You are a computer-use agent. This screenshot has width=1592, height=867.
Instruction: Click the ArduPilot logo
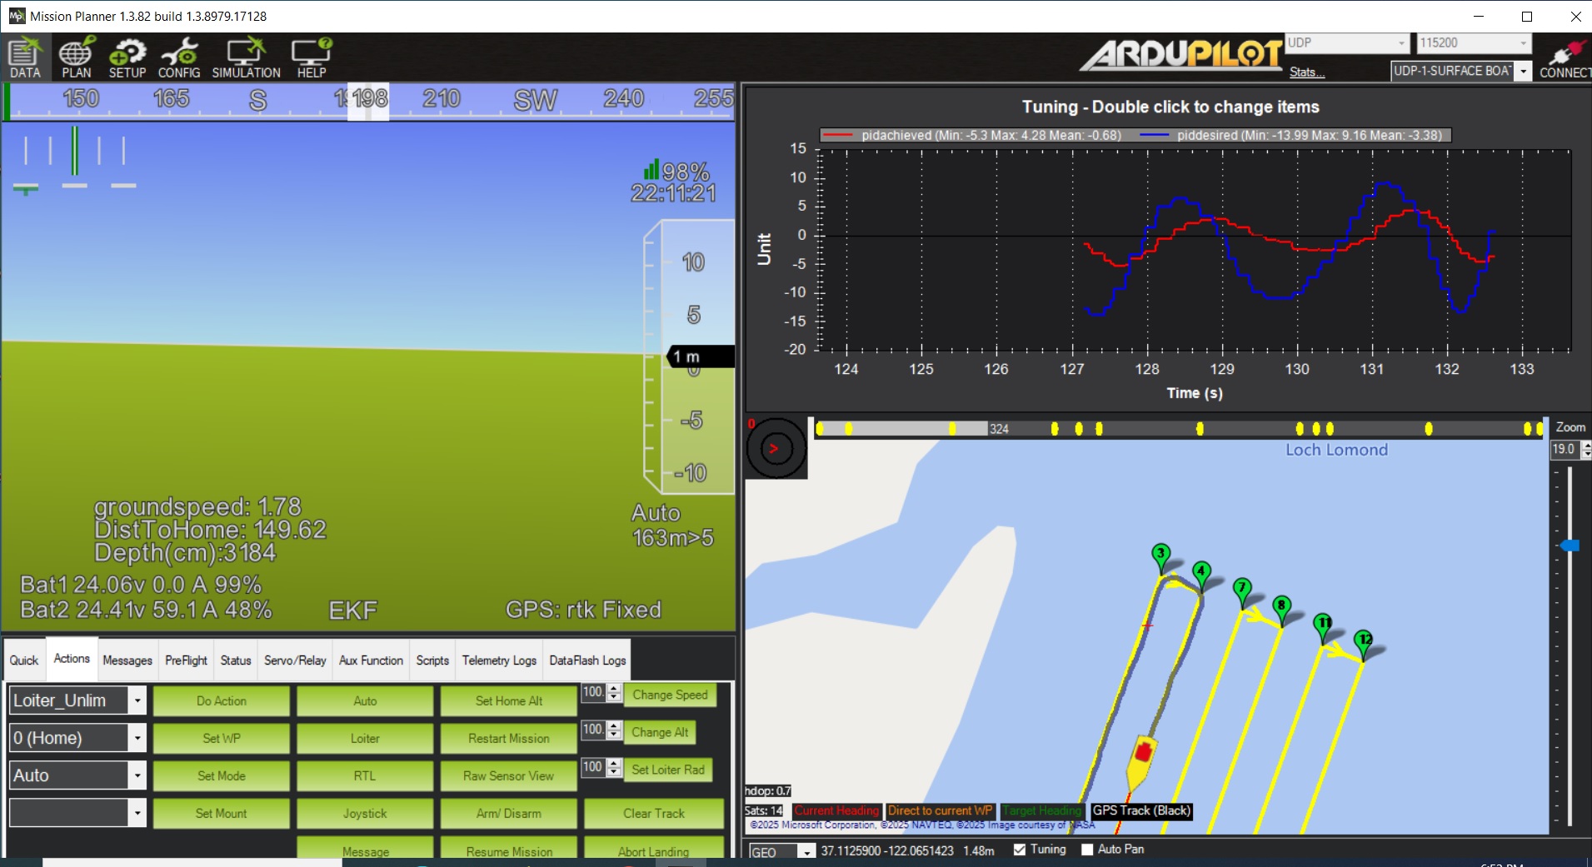(1181, 55)
